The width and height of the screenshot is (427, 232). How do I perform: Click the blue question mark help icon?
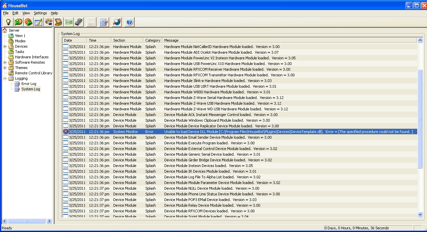pos(130,22)
